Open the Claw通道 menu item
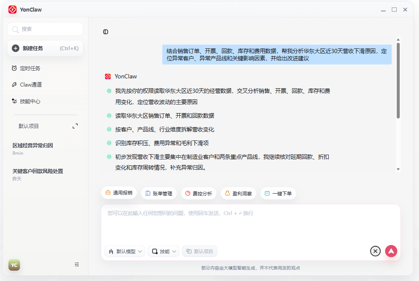The height and width of the screenshot is (281, 419). pyautogui.click(x=27, y=85)
